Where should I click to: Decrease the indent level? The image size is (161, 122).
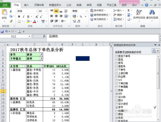coord(52,21)
